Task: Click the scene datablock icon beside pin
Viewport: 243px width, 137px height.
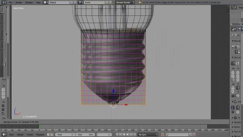Action: [x=236, y=35]
